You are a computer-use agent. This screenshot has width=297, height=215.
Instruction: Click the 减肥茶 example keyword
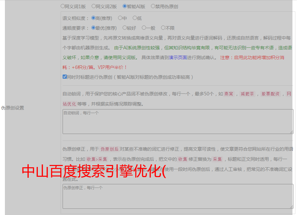(x=247, y=94)
